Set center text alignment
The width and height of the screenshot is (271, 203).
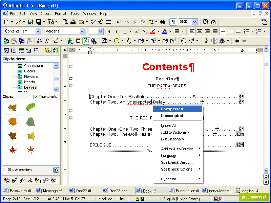tap(200, 31)
